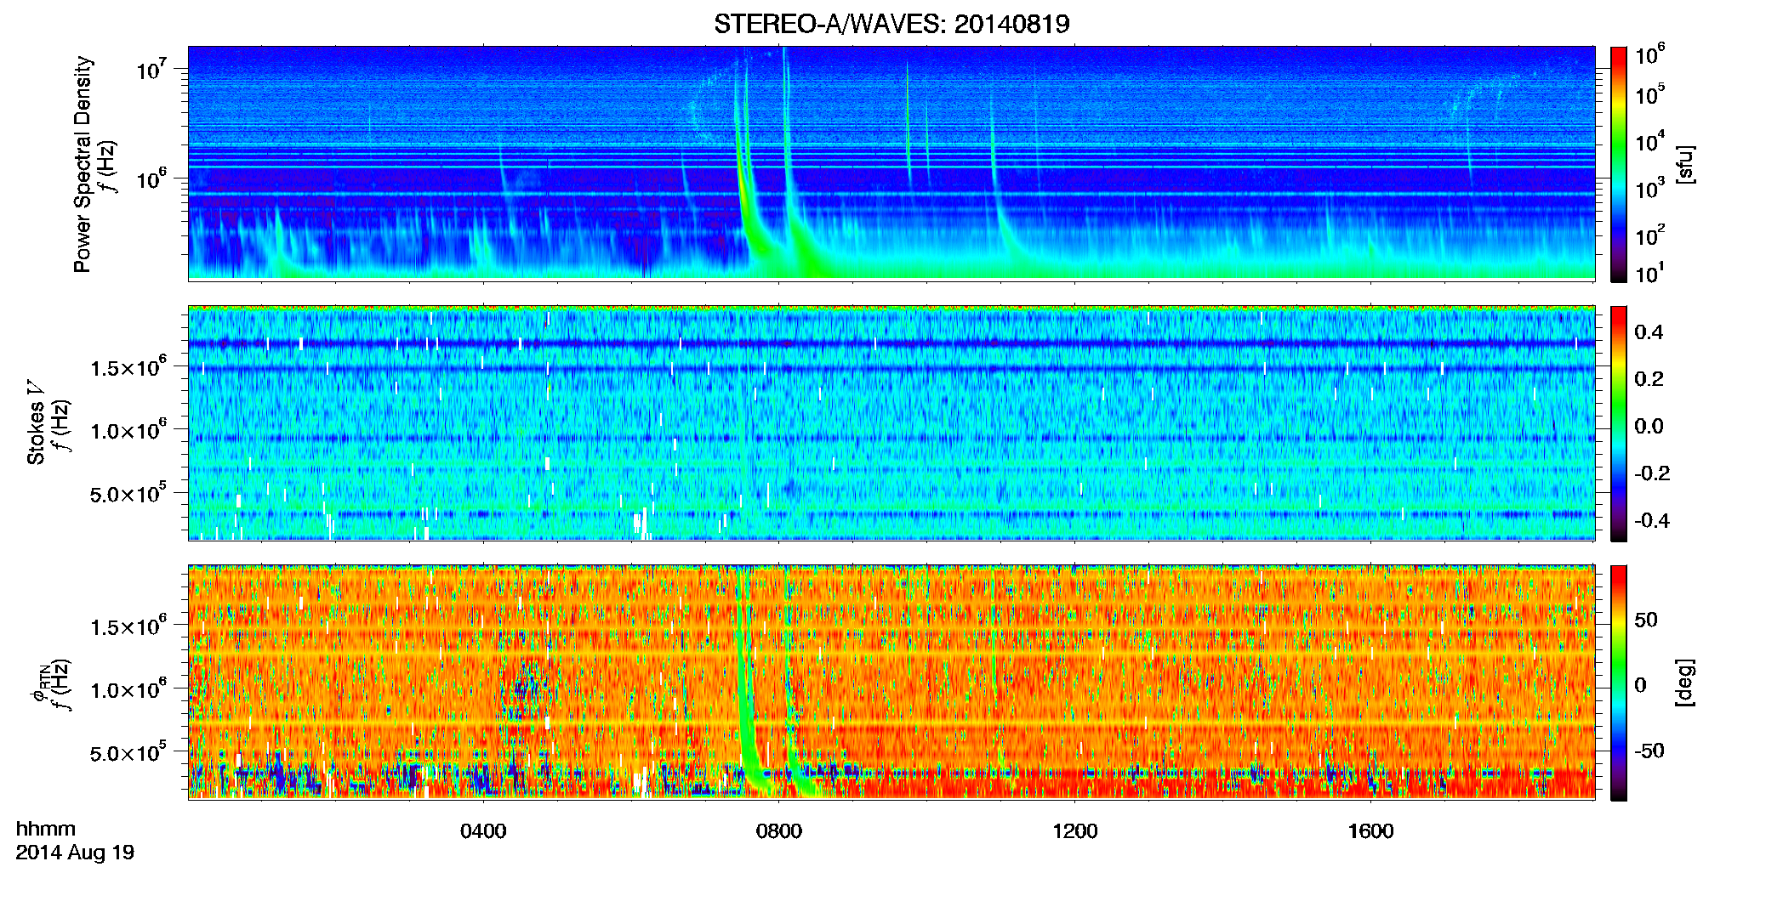Viewport: 1783px width, 918px height.
Task: Click the 10^4 tick label on the sfu colorbar
Action: (1650, 140)
